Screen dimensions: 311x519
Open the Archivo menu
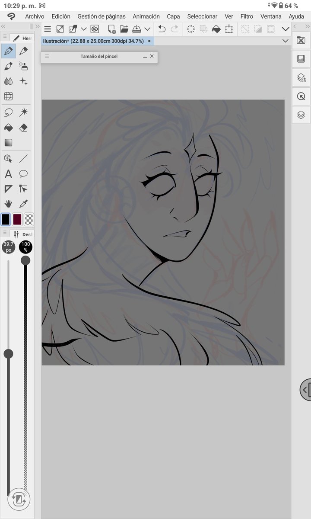pos(35,16)
